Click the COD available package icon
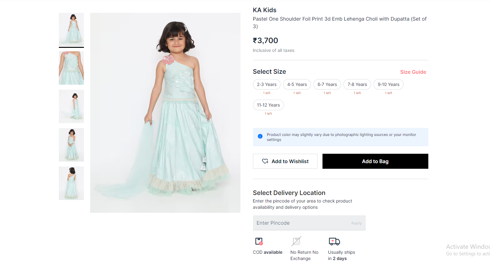 click(259, 241)
